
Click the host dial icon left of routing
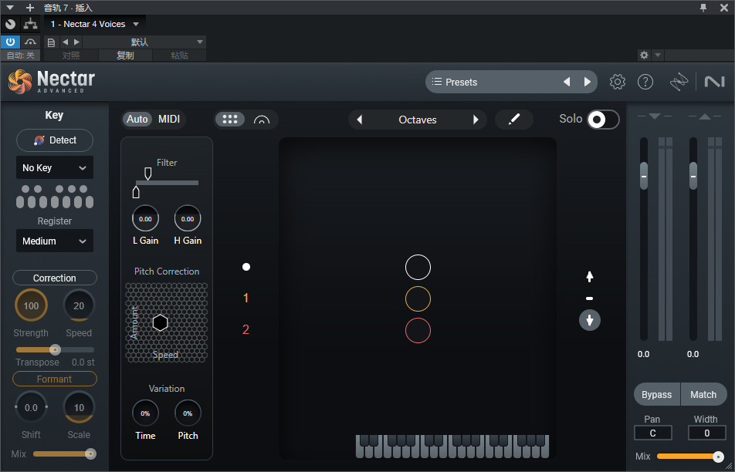coord(10,25)
